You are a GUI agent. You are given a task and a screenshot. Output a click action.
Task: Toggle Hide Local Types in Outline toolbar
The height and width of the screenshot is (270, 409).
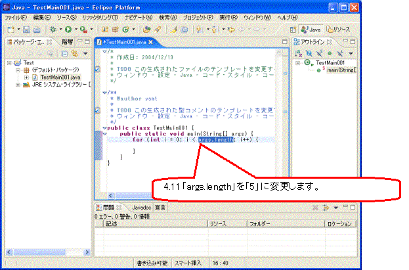click(x=340, y=53)
